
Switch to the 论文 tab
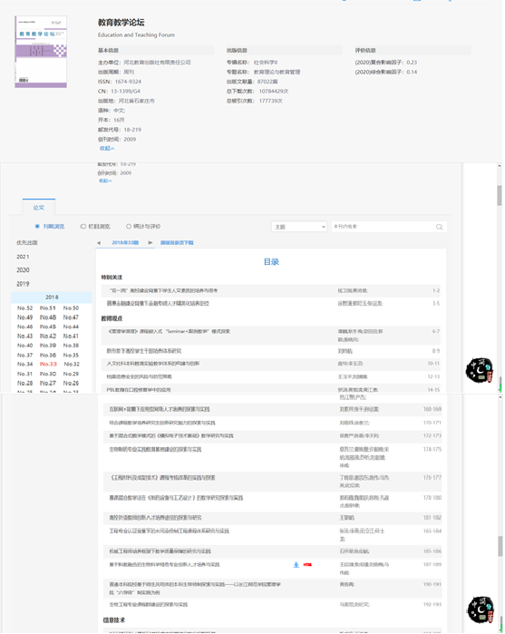tap(39, 208)
